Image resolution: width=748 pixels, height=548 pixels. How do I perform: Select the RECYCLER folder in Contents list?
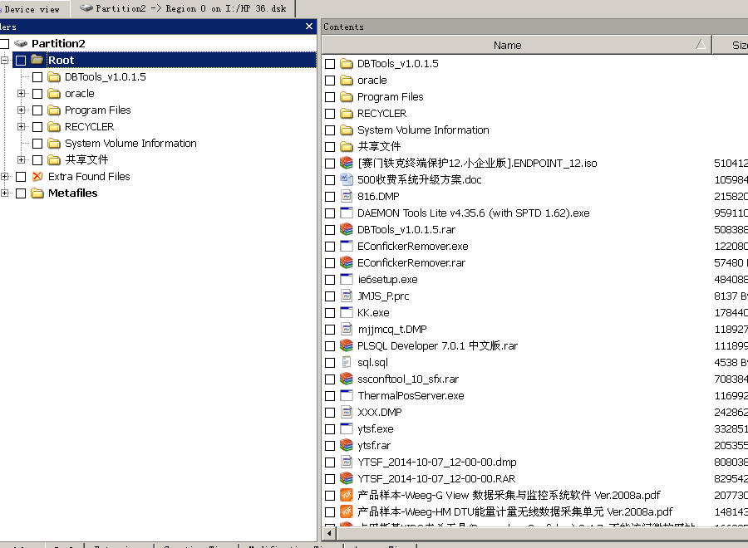381,114
